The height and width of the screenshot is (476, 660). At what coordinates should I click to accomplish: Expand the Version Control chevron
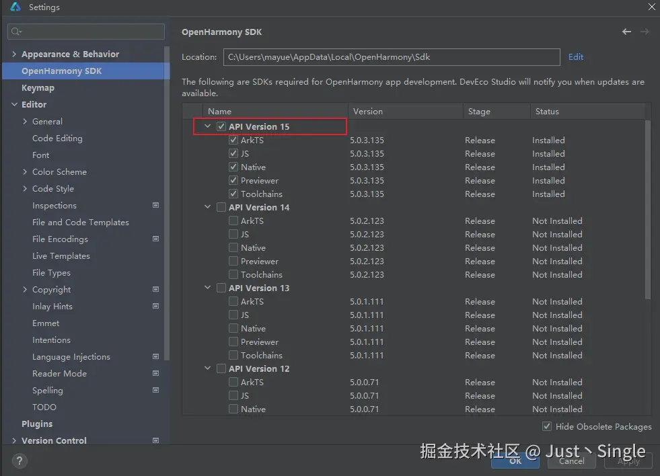coord(14,440)
